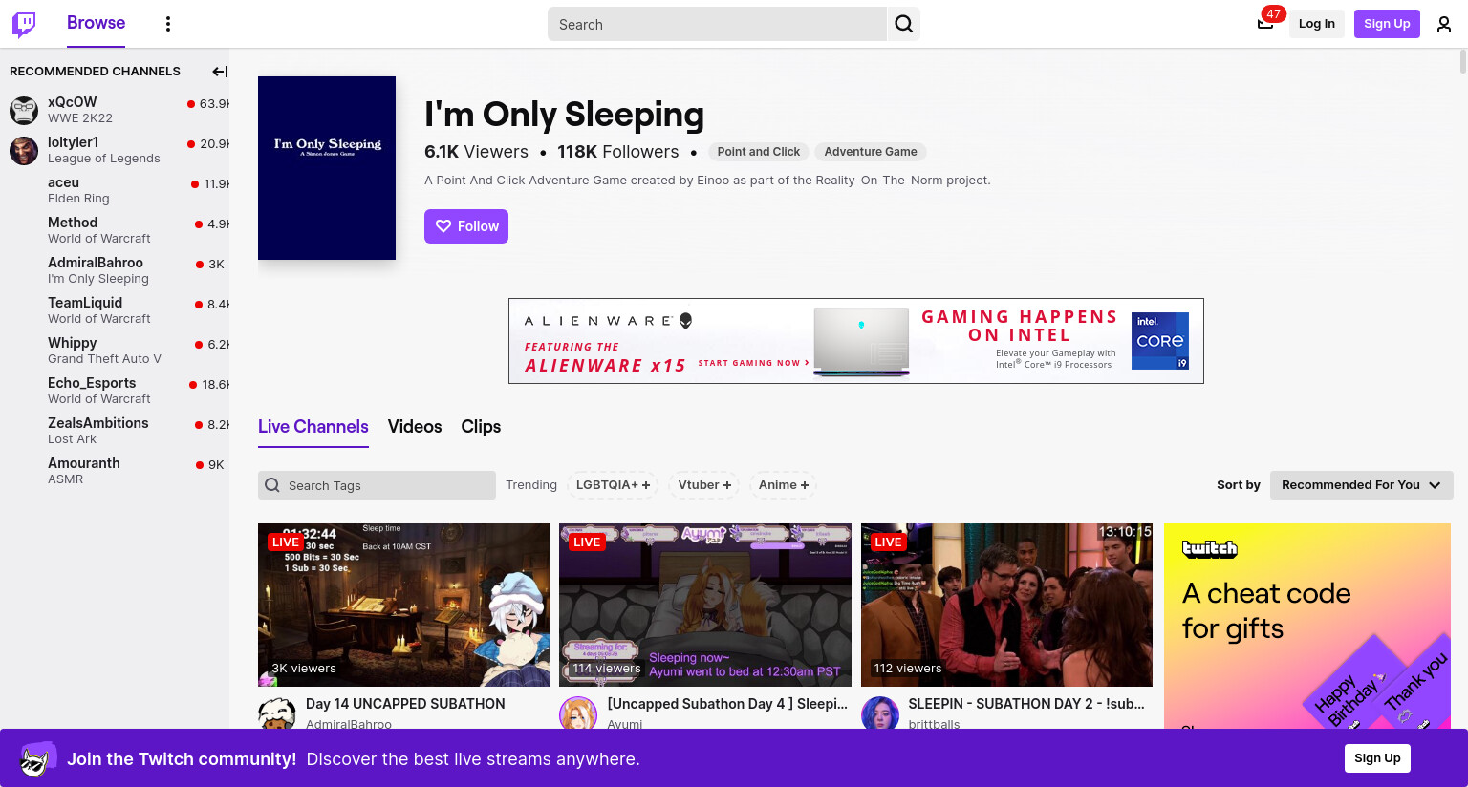Image resolution: width=1468 pixels, height=787 pixels.
Task: Select AdmiralBahroo in recommended channels
Action: coord(115,270)
